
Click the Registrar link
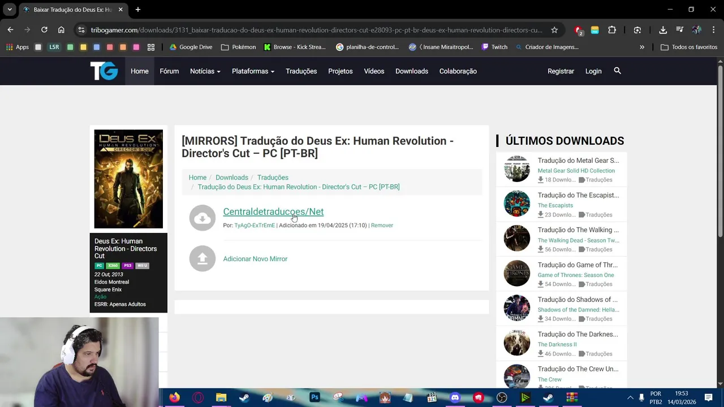pyautogui.click(x=561, y=71)
